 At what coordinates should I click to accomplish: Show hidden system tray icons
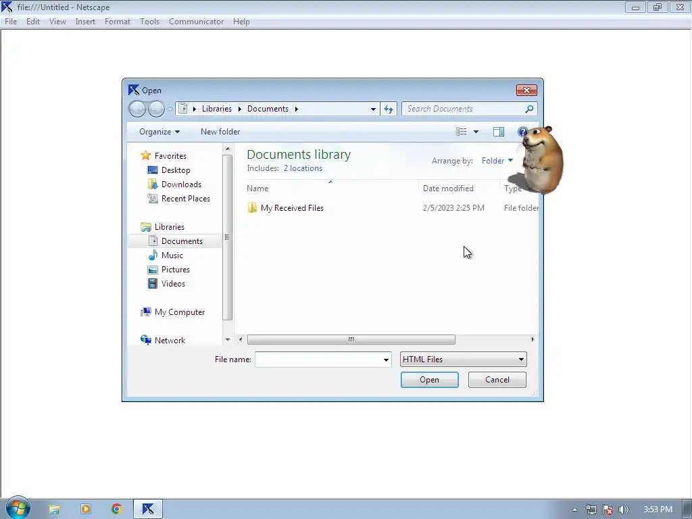(574, 510)
